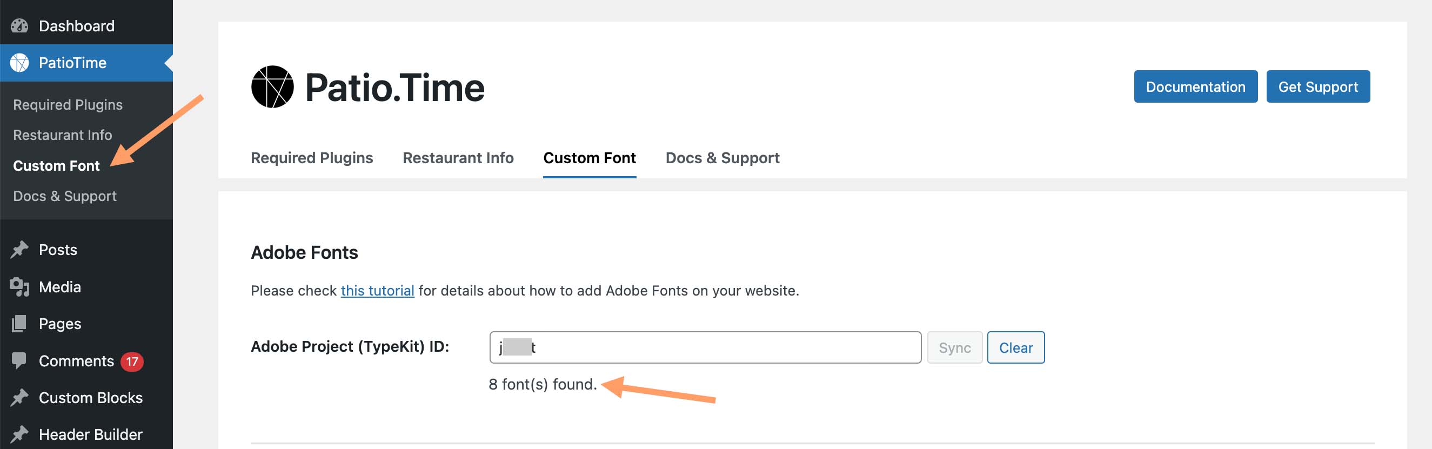Viewport: 1432px width, 449px height.
Task: Click the Patio.Time header logo
Action: pyautogui.click(x=367, y=87)
